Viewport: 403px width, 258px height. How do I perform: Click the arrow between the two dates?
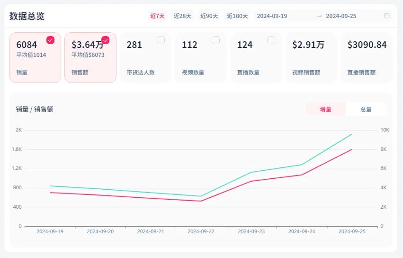point(320,16)
